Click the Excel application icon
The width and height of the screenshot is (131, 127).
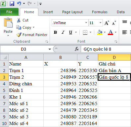point(3,4)
